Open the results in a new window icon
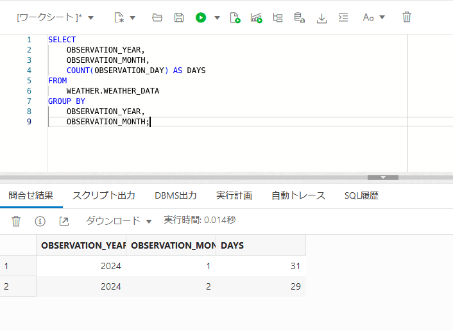 coord(64,221)
